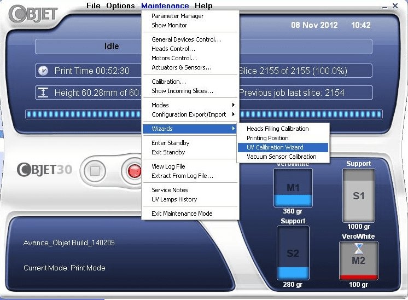Select Show Incoming Slices

coord(190,91)
